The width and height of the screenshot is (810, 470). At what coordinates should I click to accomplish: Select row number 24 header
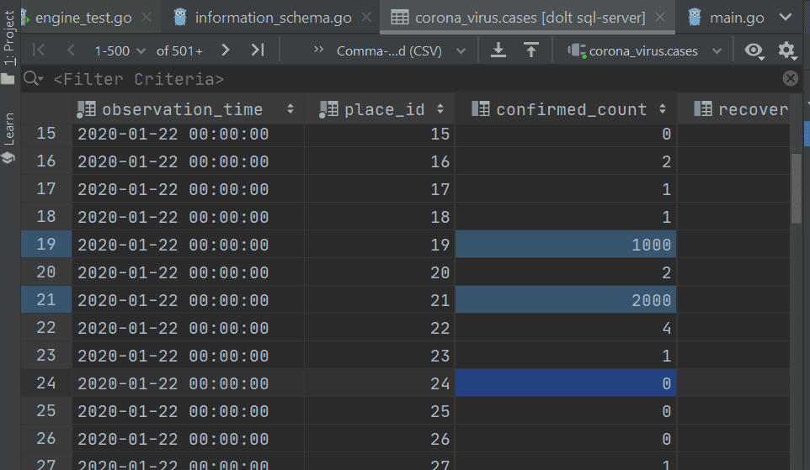tap(46, 383)
